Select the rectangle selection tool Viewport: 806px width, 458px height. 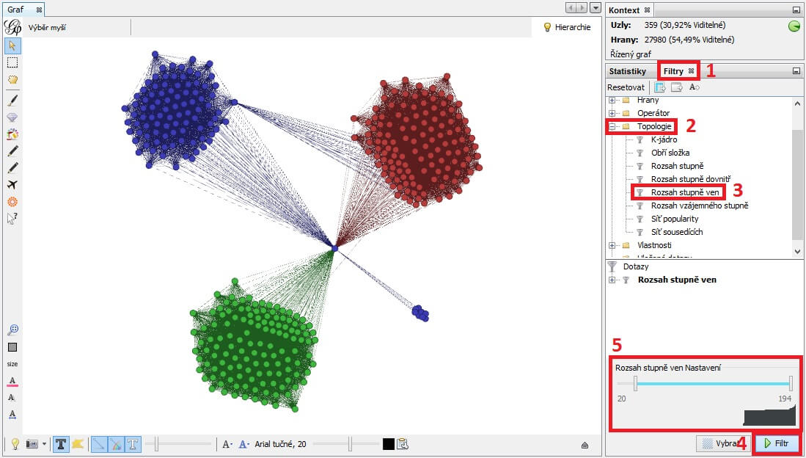[12, 63]
